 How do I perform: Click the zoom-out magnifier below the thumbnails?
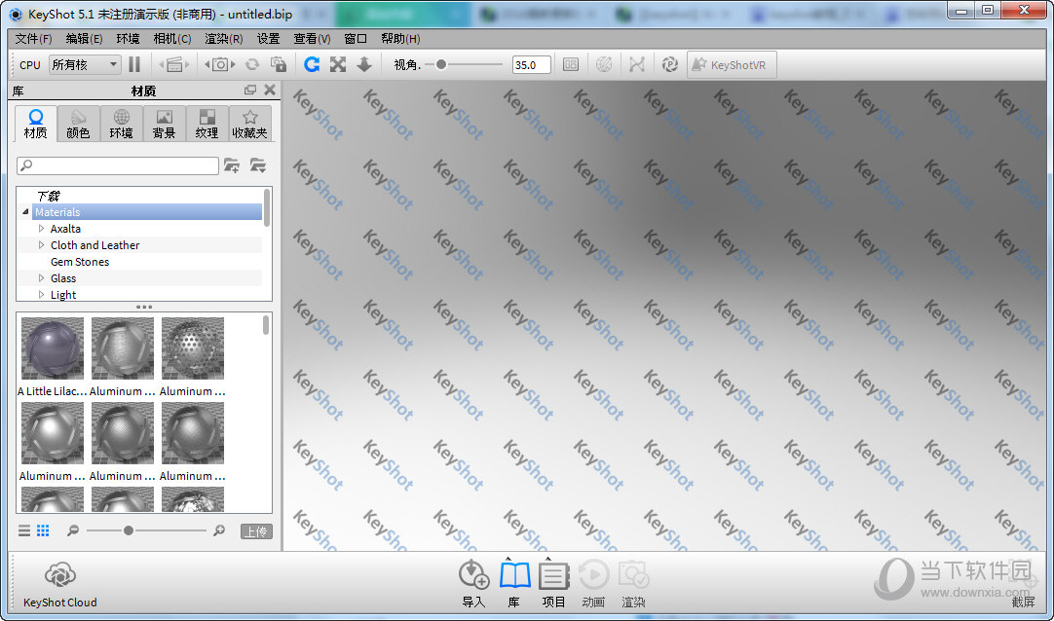73,530
